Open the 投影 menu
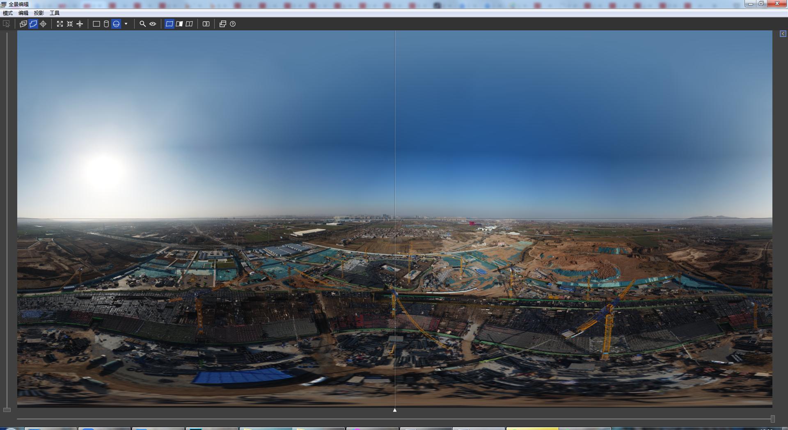Screen dimensions: 788x430 point(39,13)
